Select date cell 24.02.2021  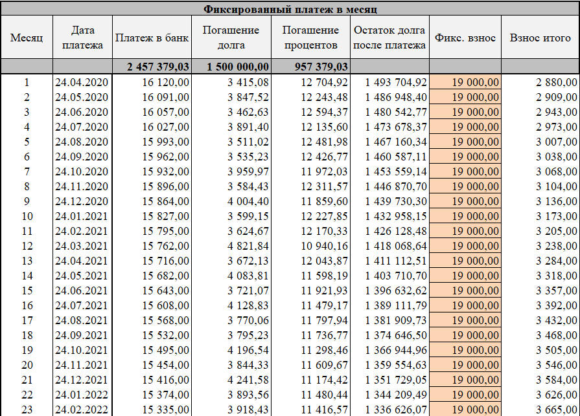[82, 231]
